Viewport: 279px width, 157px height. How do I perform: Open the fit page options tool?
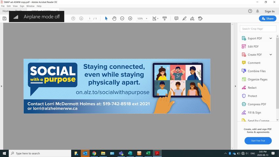point(155,18)
